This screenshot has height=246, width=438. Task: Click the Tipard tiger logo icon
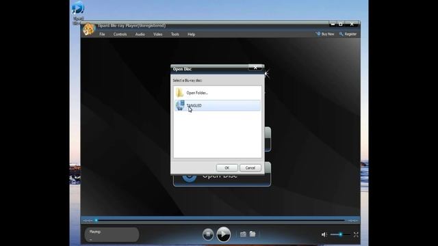tap(89, 29)
